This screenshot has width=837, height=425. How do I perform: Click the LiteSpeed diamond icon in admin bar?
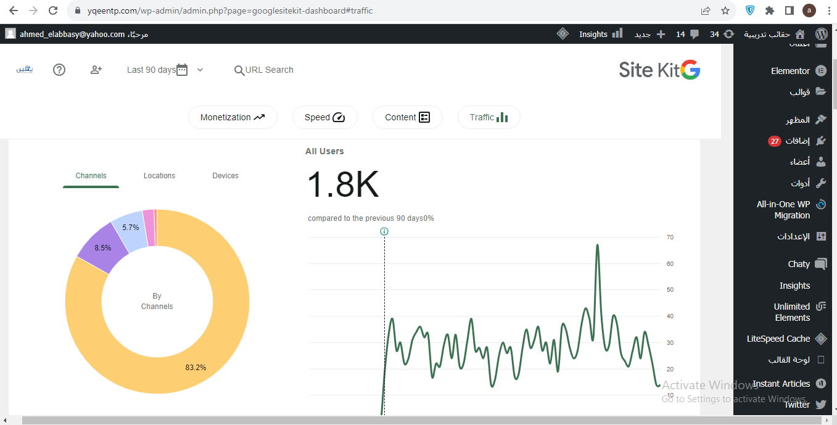563,34
